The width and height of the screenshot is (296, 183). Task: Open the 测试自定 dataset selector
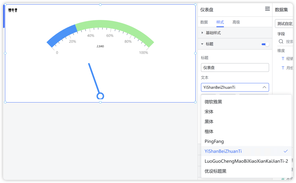coord(284,24)
